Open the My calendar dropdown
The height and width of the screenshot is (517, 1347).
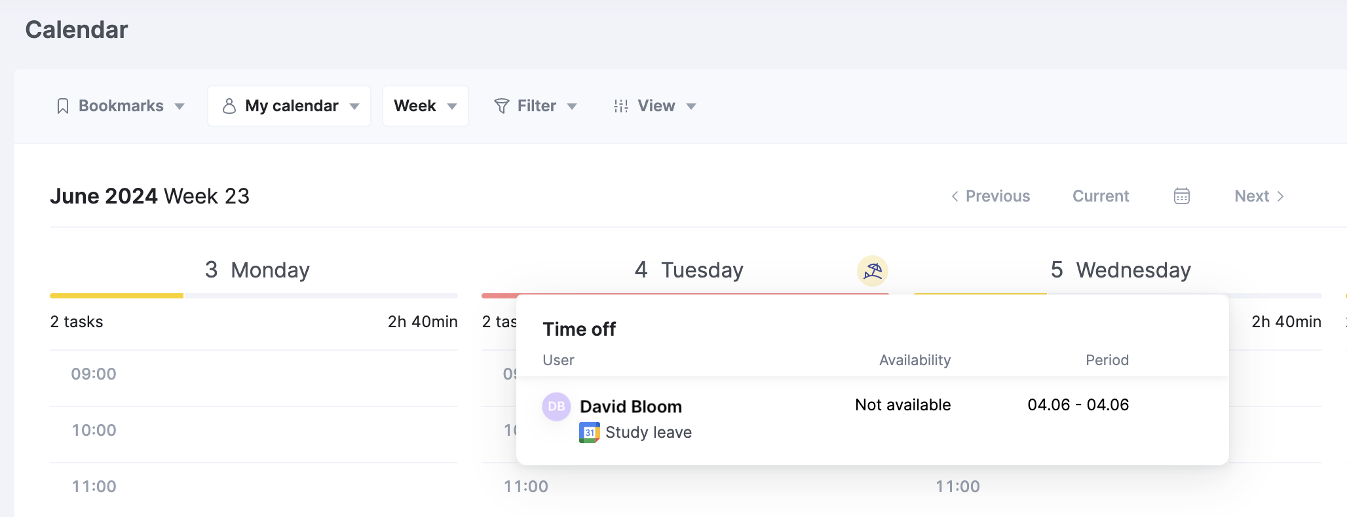click(x=290, y=106)
